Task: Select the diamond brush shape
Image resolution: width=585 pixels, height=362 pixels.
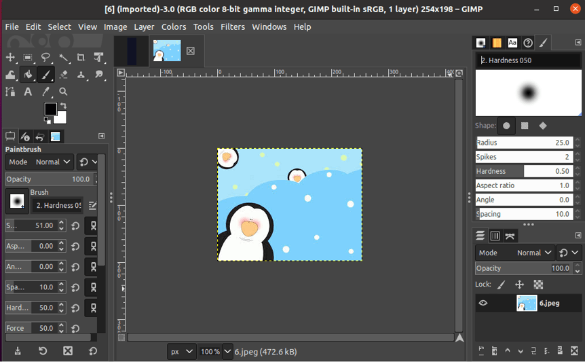Action: pos(543,126)
